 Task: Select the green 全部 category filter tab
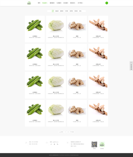click(53, 11)
